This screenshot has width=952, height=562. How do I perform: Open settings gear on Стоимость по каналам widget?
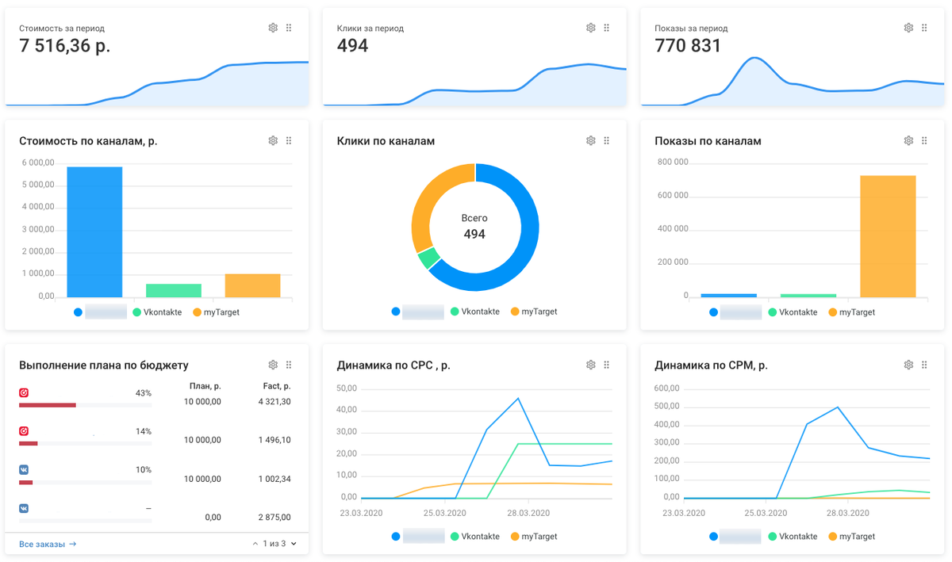coord(273,140)
